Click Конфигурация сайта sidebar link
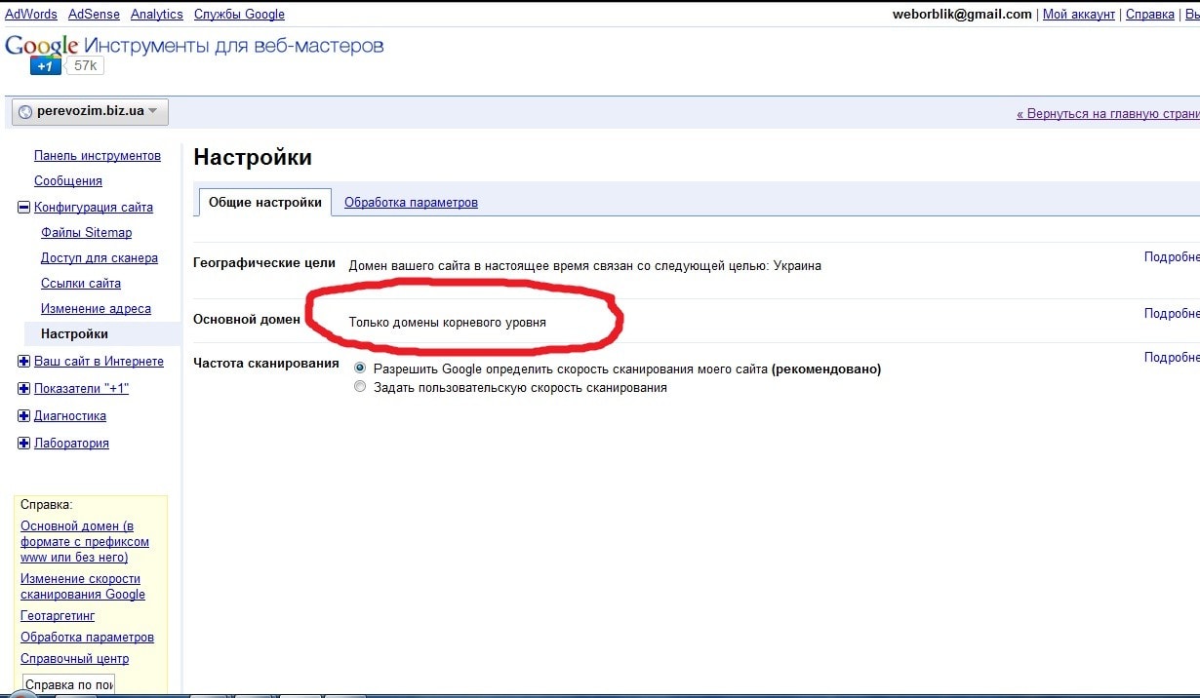The image size is (1200, 698). point(94,208)
